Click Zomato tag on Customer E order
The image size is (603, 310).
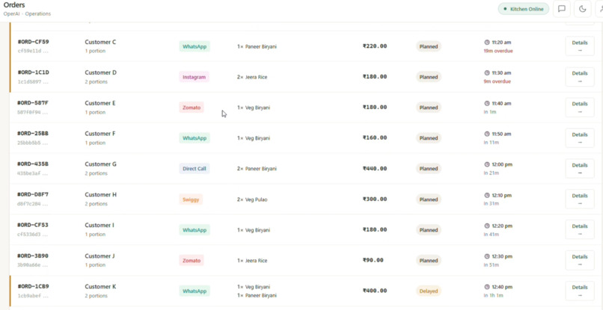192,108
